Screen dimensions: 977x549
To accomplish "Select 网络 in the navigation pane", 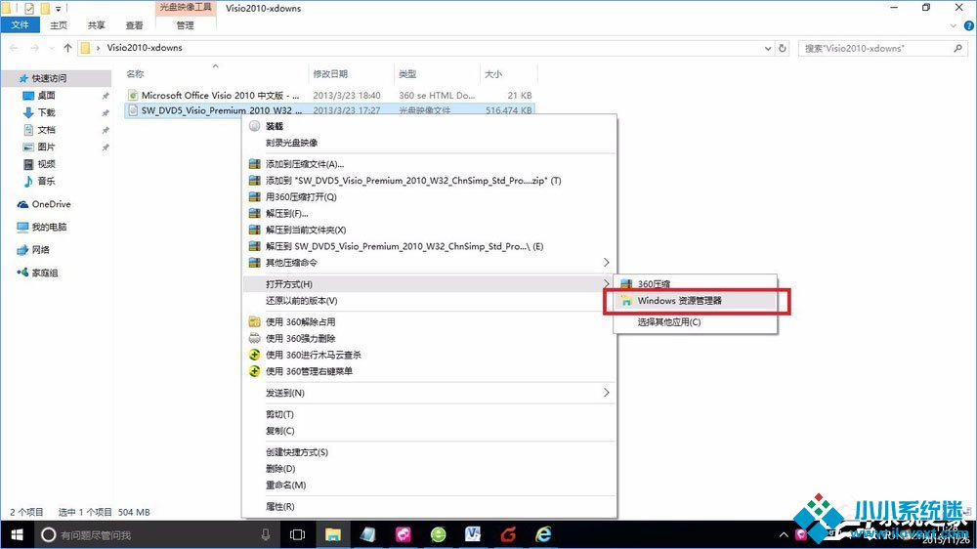I will [40, 249].
